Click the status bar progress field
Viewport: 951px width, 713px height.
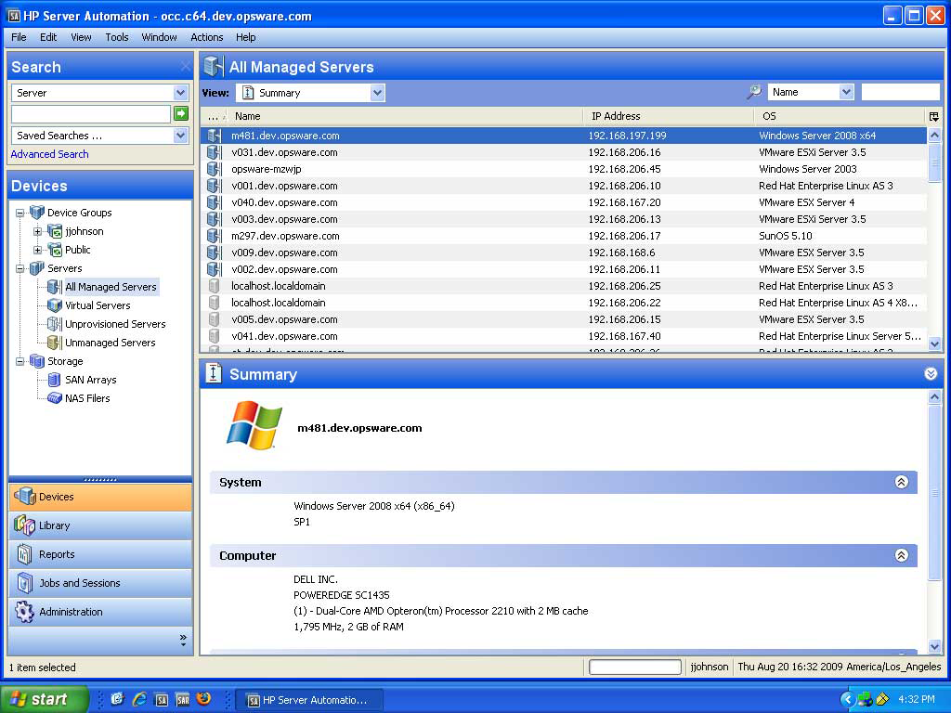click(x=635, y=667)
